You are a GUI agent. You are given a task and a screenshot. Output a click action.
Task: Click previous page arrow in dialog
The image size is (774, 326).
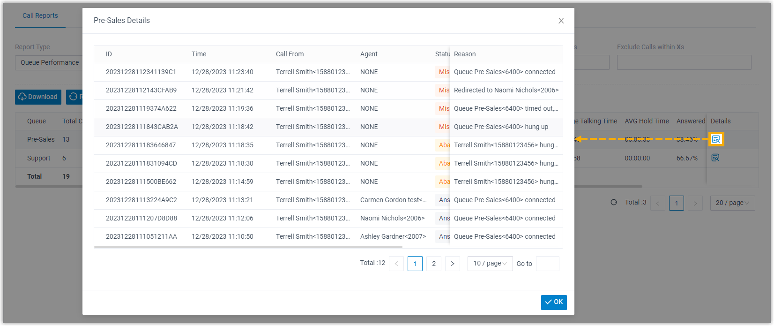[x=396, y=264]
